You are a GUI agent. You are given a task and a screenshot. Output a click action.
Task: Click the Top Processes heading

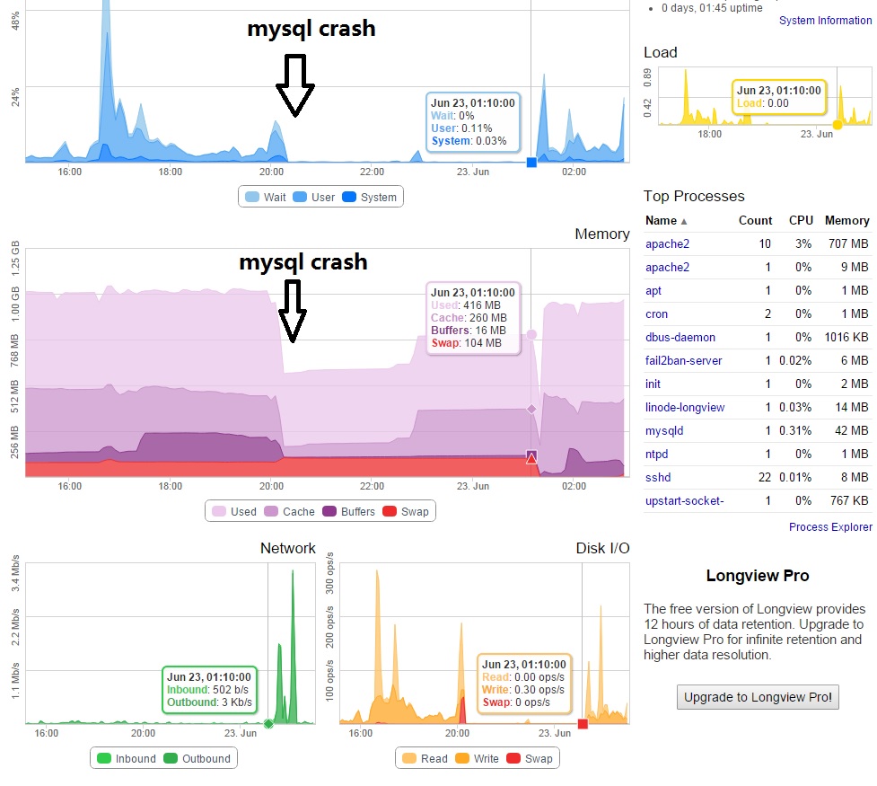click(694, 196)
